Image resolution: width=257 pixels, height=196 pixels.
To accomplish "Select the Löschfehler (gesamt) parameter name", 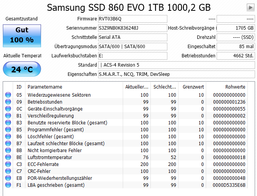I will [x=51, y=136].
